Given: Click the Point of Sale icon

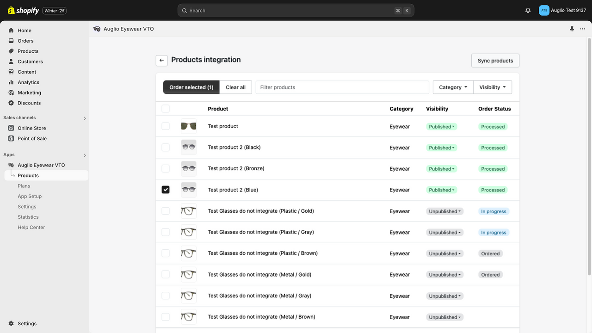Looking at the screenshot, I should click(x=11, y=138).
